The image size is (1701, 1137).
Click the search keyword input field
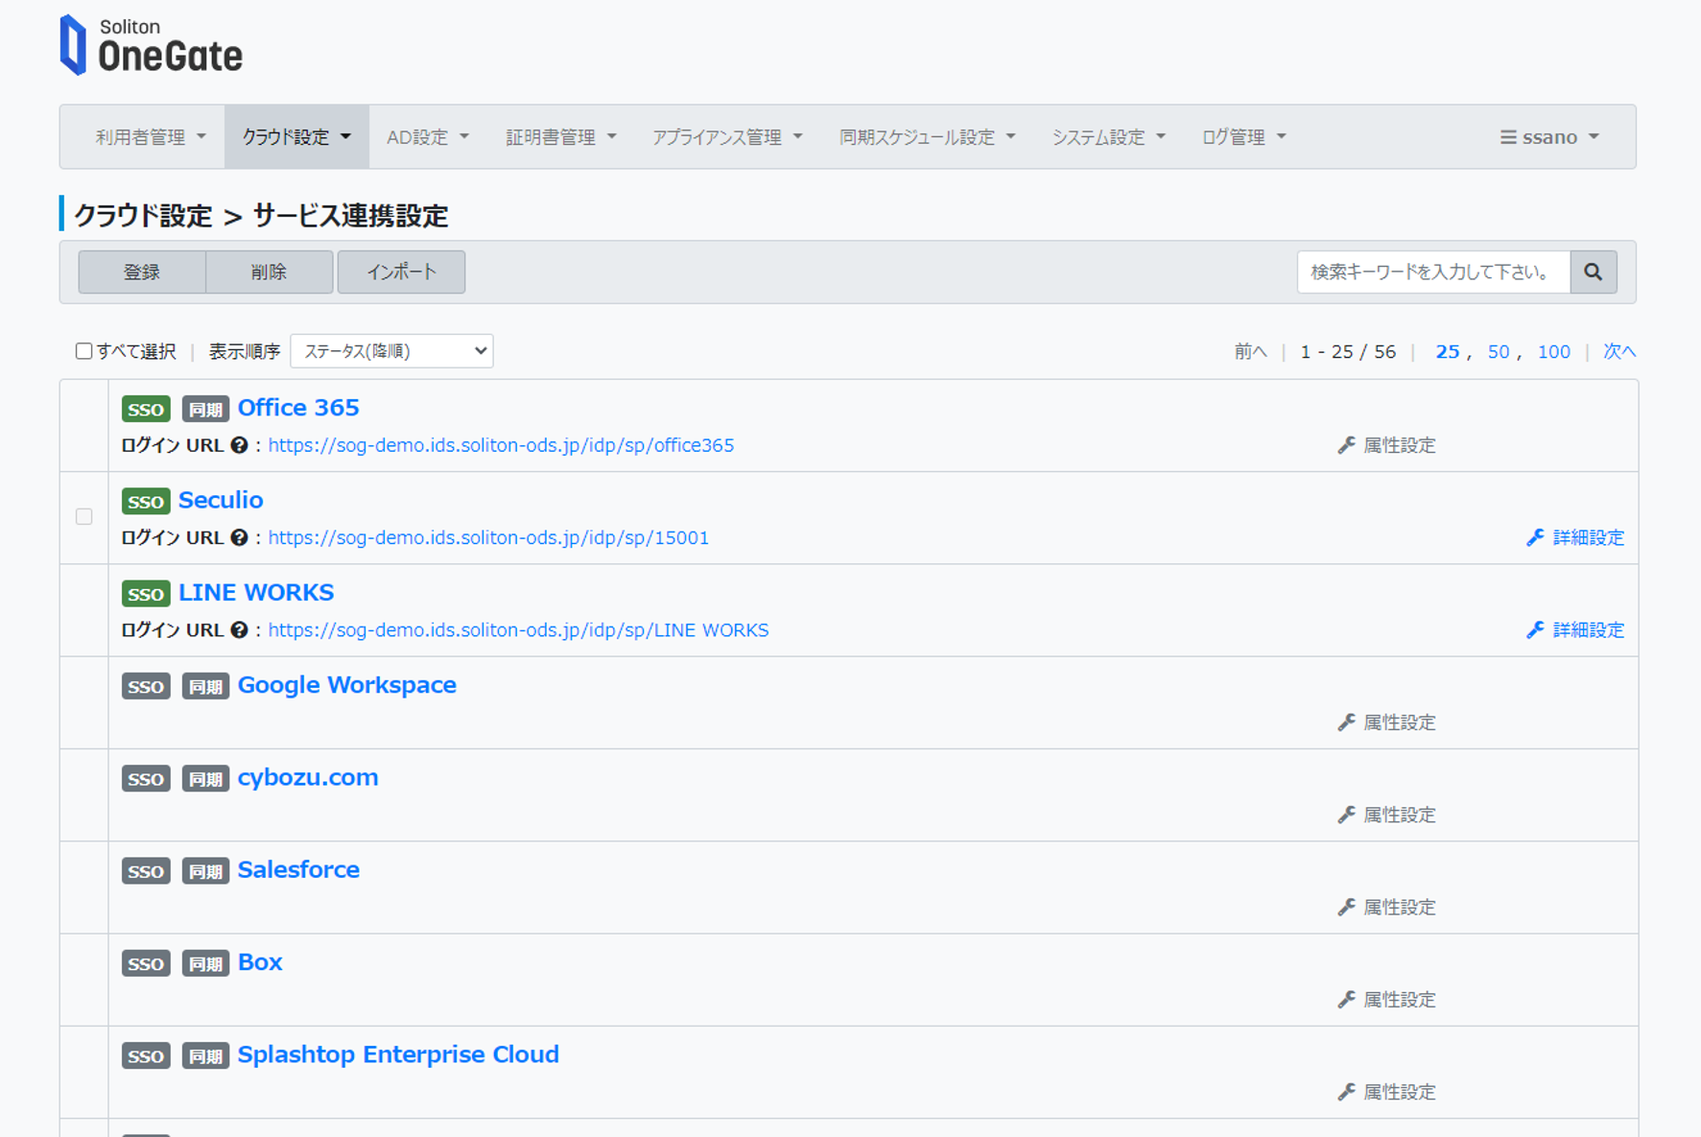coord(1429,272)
